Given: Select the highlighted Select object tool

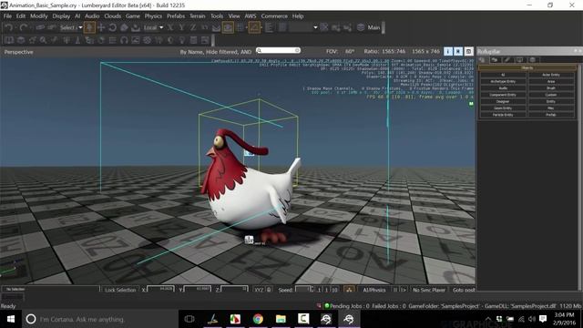Looking at the screenshot, I should 89,27.
